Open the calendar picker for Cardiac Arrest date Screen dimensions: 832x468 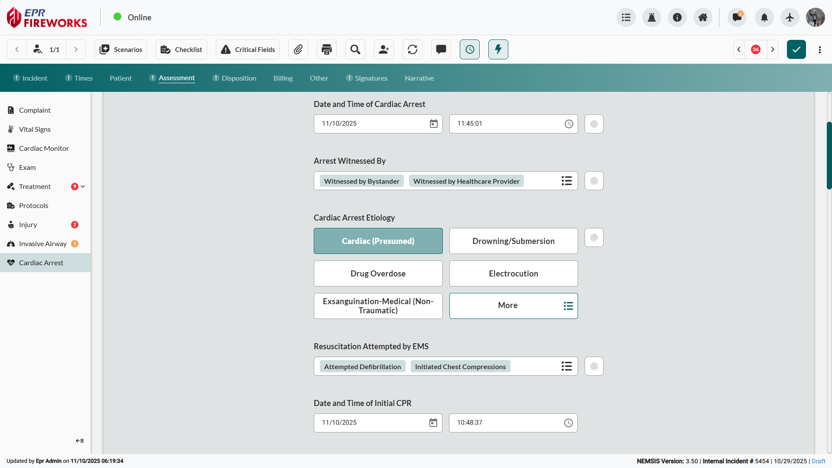point(433,124)
